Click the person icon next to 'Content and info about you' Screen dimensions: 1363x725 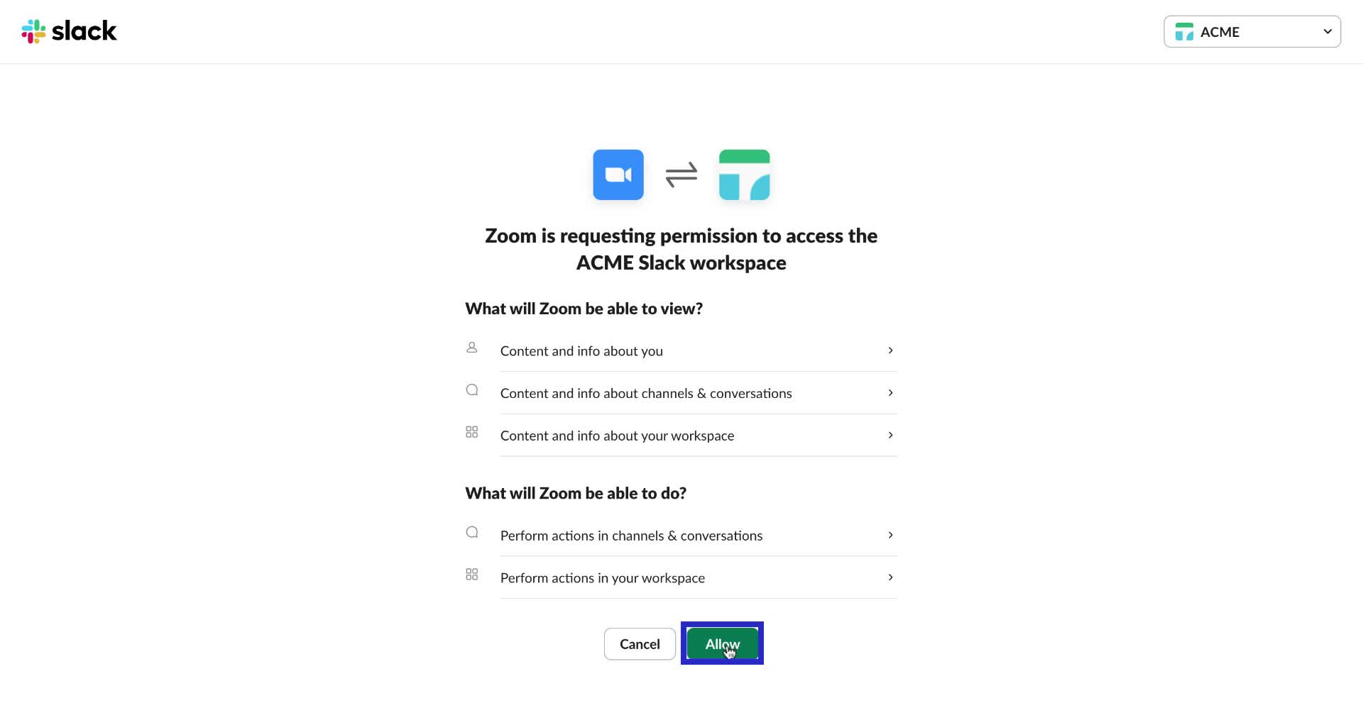(x=471, y=348)
